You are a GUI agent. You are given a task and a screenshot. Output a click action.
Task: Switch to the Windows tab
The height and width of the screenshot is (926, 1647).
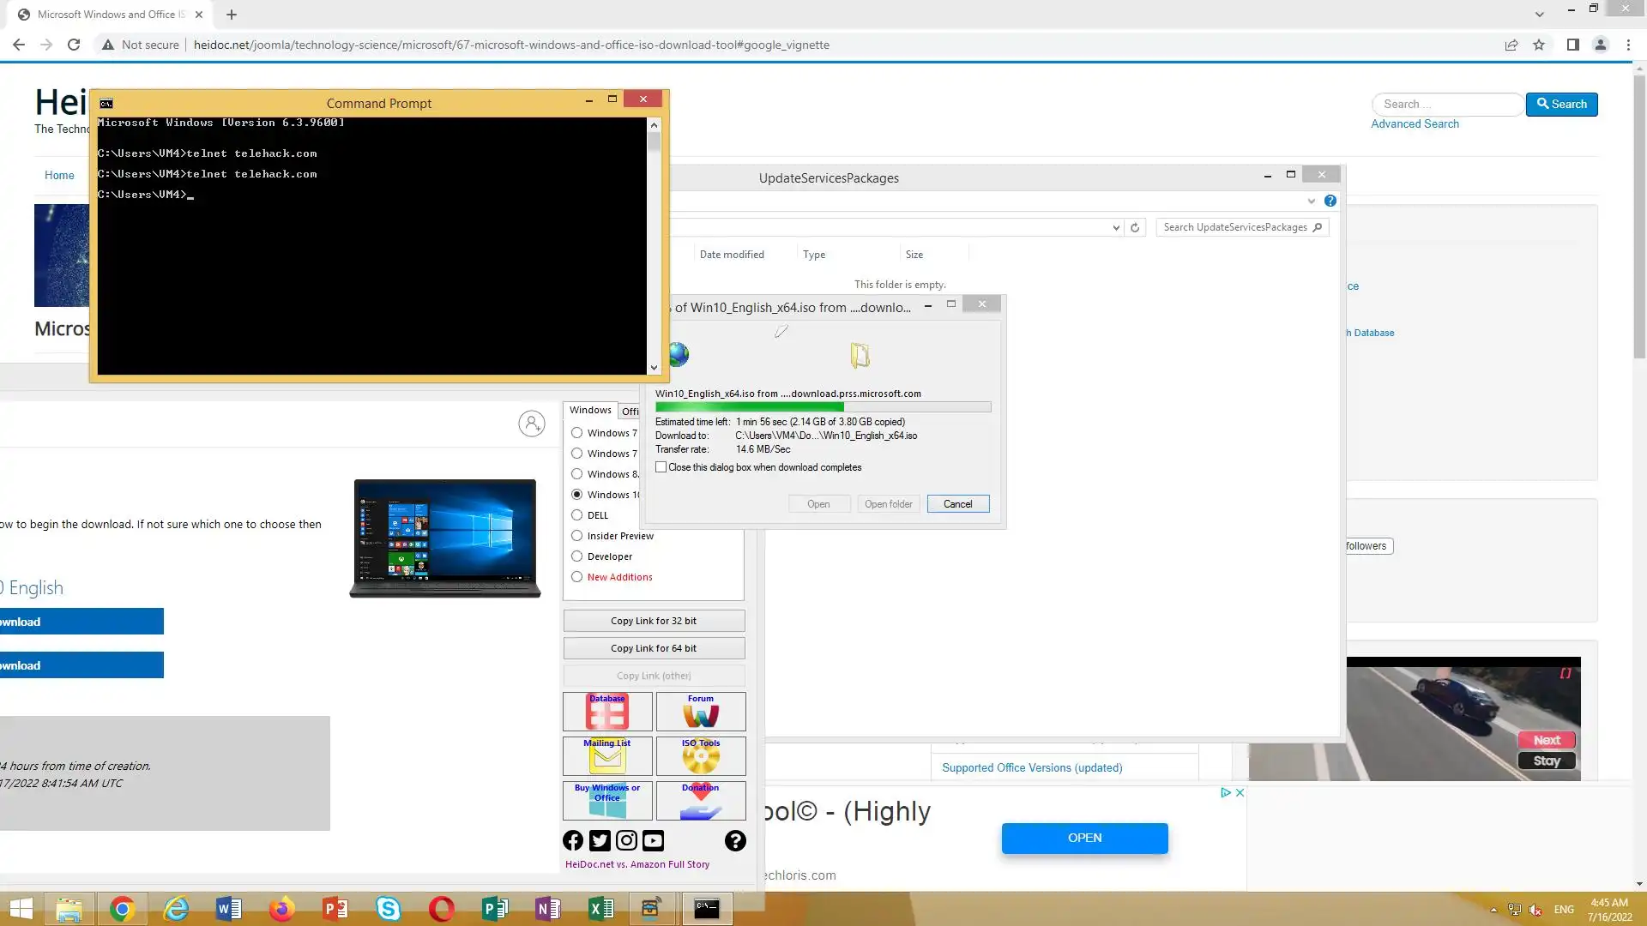pyautogui.click(x=590, y=411)
